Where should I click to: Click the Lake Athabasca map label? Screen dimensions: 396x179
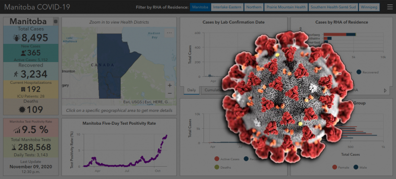point(70,39)
